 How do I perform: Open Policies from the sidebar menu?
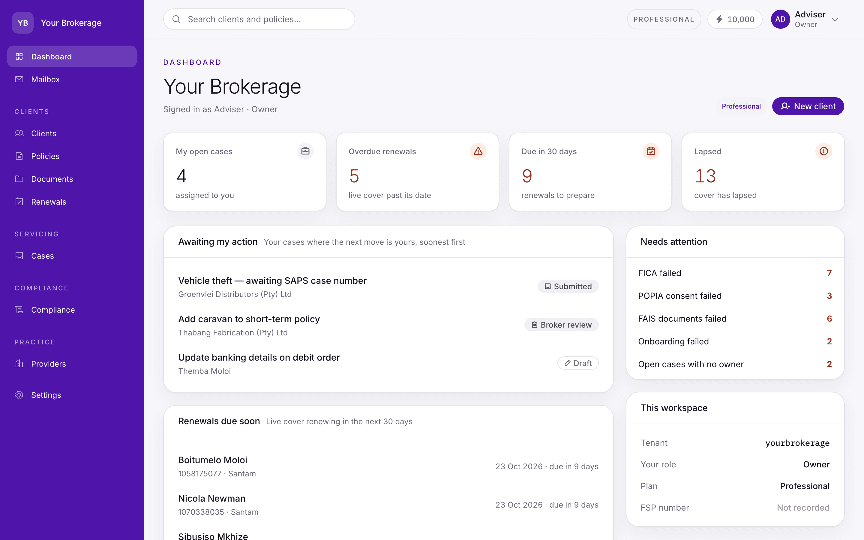pyautogui.click(x=72, y=156)
